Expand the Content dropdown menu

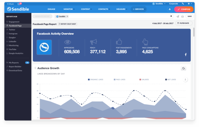(x=86, y=9)
